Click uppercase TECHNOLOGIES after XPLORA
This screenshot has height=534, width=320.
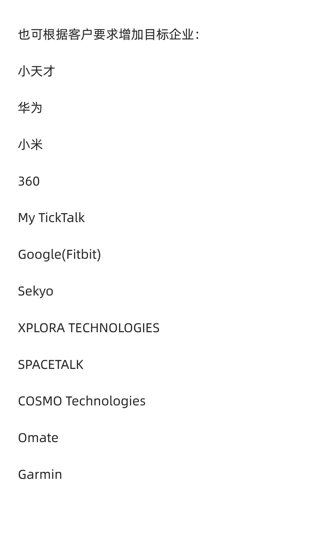pos(114,328)
